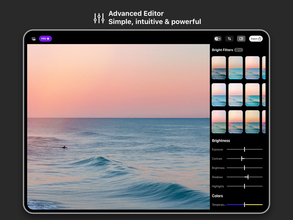Click the Contrast slider handle
The width and height of the screenshot is (293, 220).
click(242, 158)
